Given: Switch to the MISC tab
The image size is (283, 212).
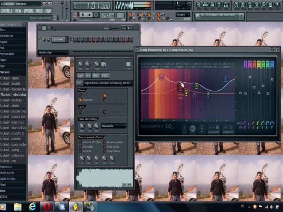Looking at the screenshot, I should tap(96, 76).
